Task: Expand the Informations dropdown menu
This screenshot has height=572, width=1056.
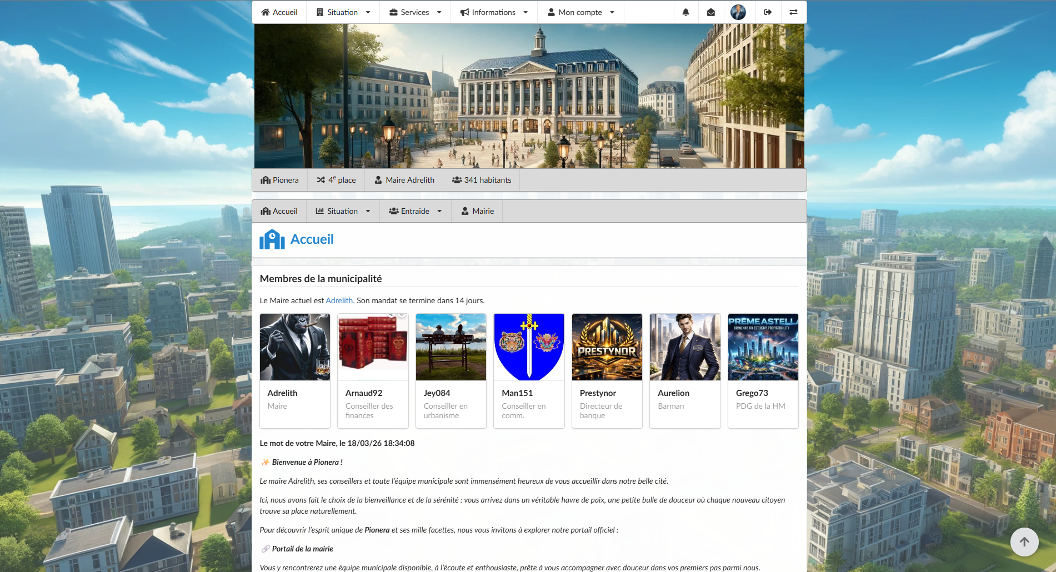Action: click(494, 12)
